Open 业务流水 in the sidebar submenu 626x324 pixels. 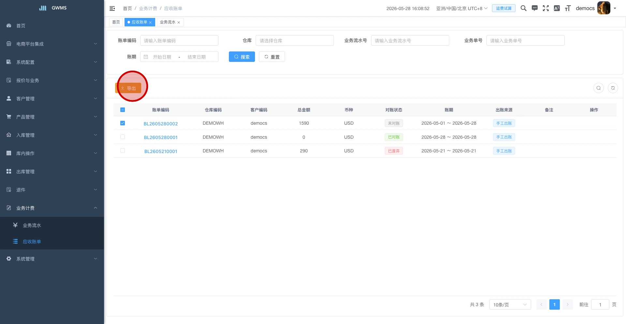point(52,225)
